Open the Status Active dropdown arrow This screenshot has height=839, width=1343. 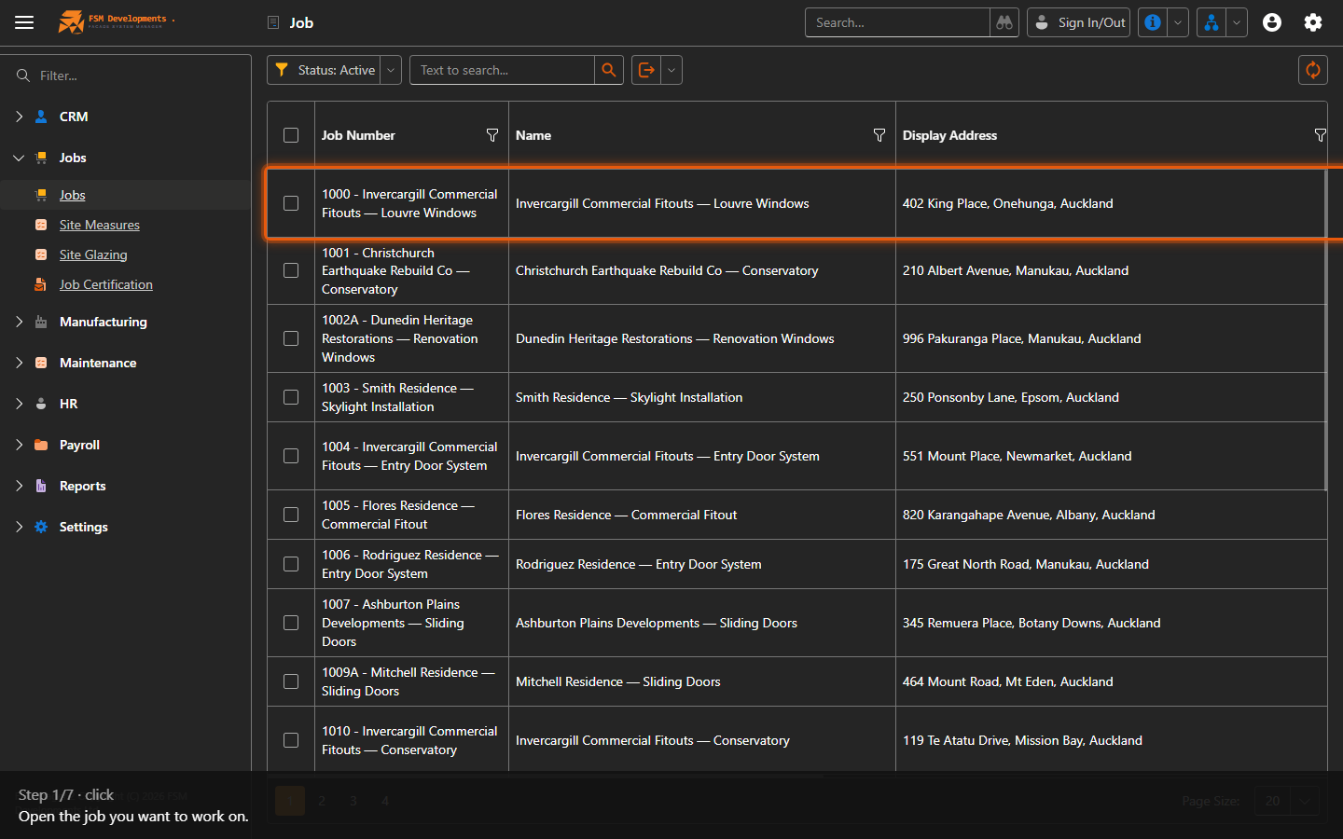tap(391, 70)
